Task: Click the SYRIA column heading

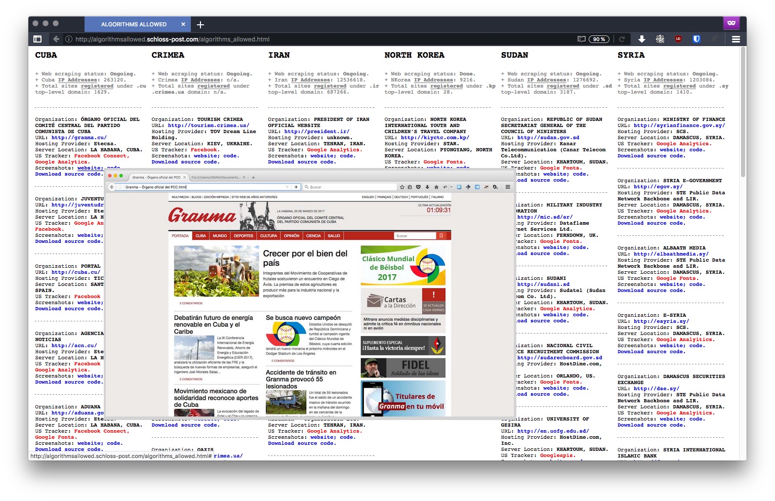Action: pos(631,55)
